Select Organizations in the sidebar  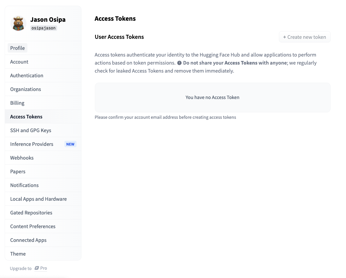43,89
